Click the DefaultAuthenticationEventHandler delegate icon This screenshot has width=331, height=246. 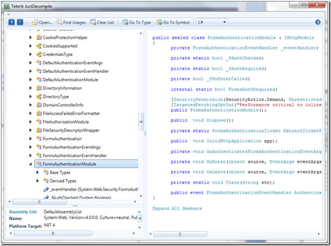(39, 71)
